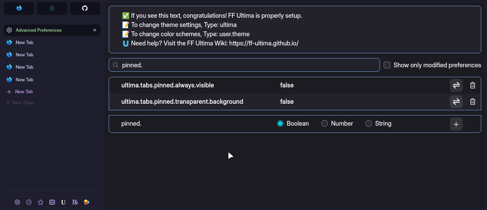Toggle ultima.tabs.pinned.always.visible value
Screen dimensions: 487x210
pyautogui.click(x=456, y=85)
